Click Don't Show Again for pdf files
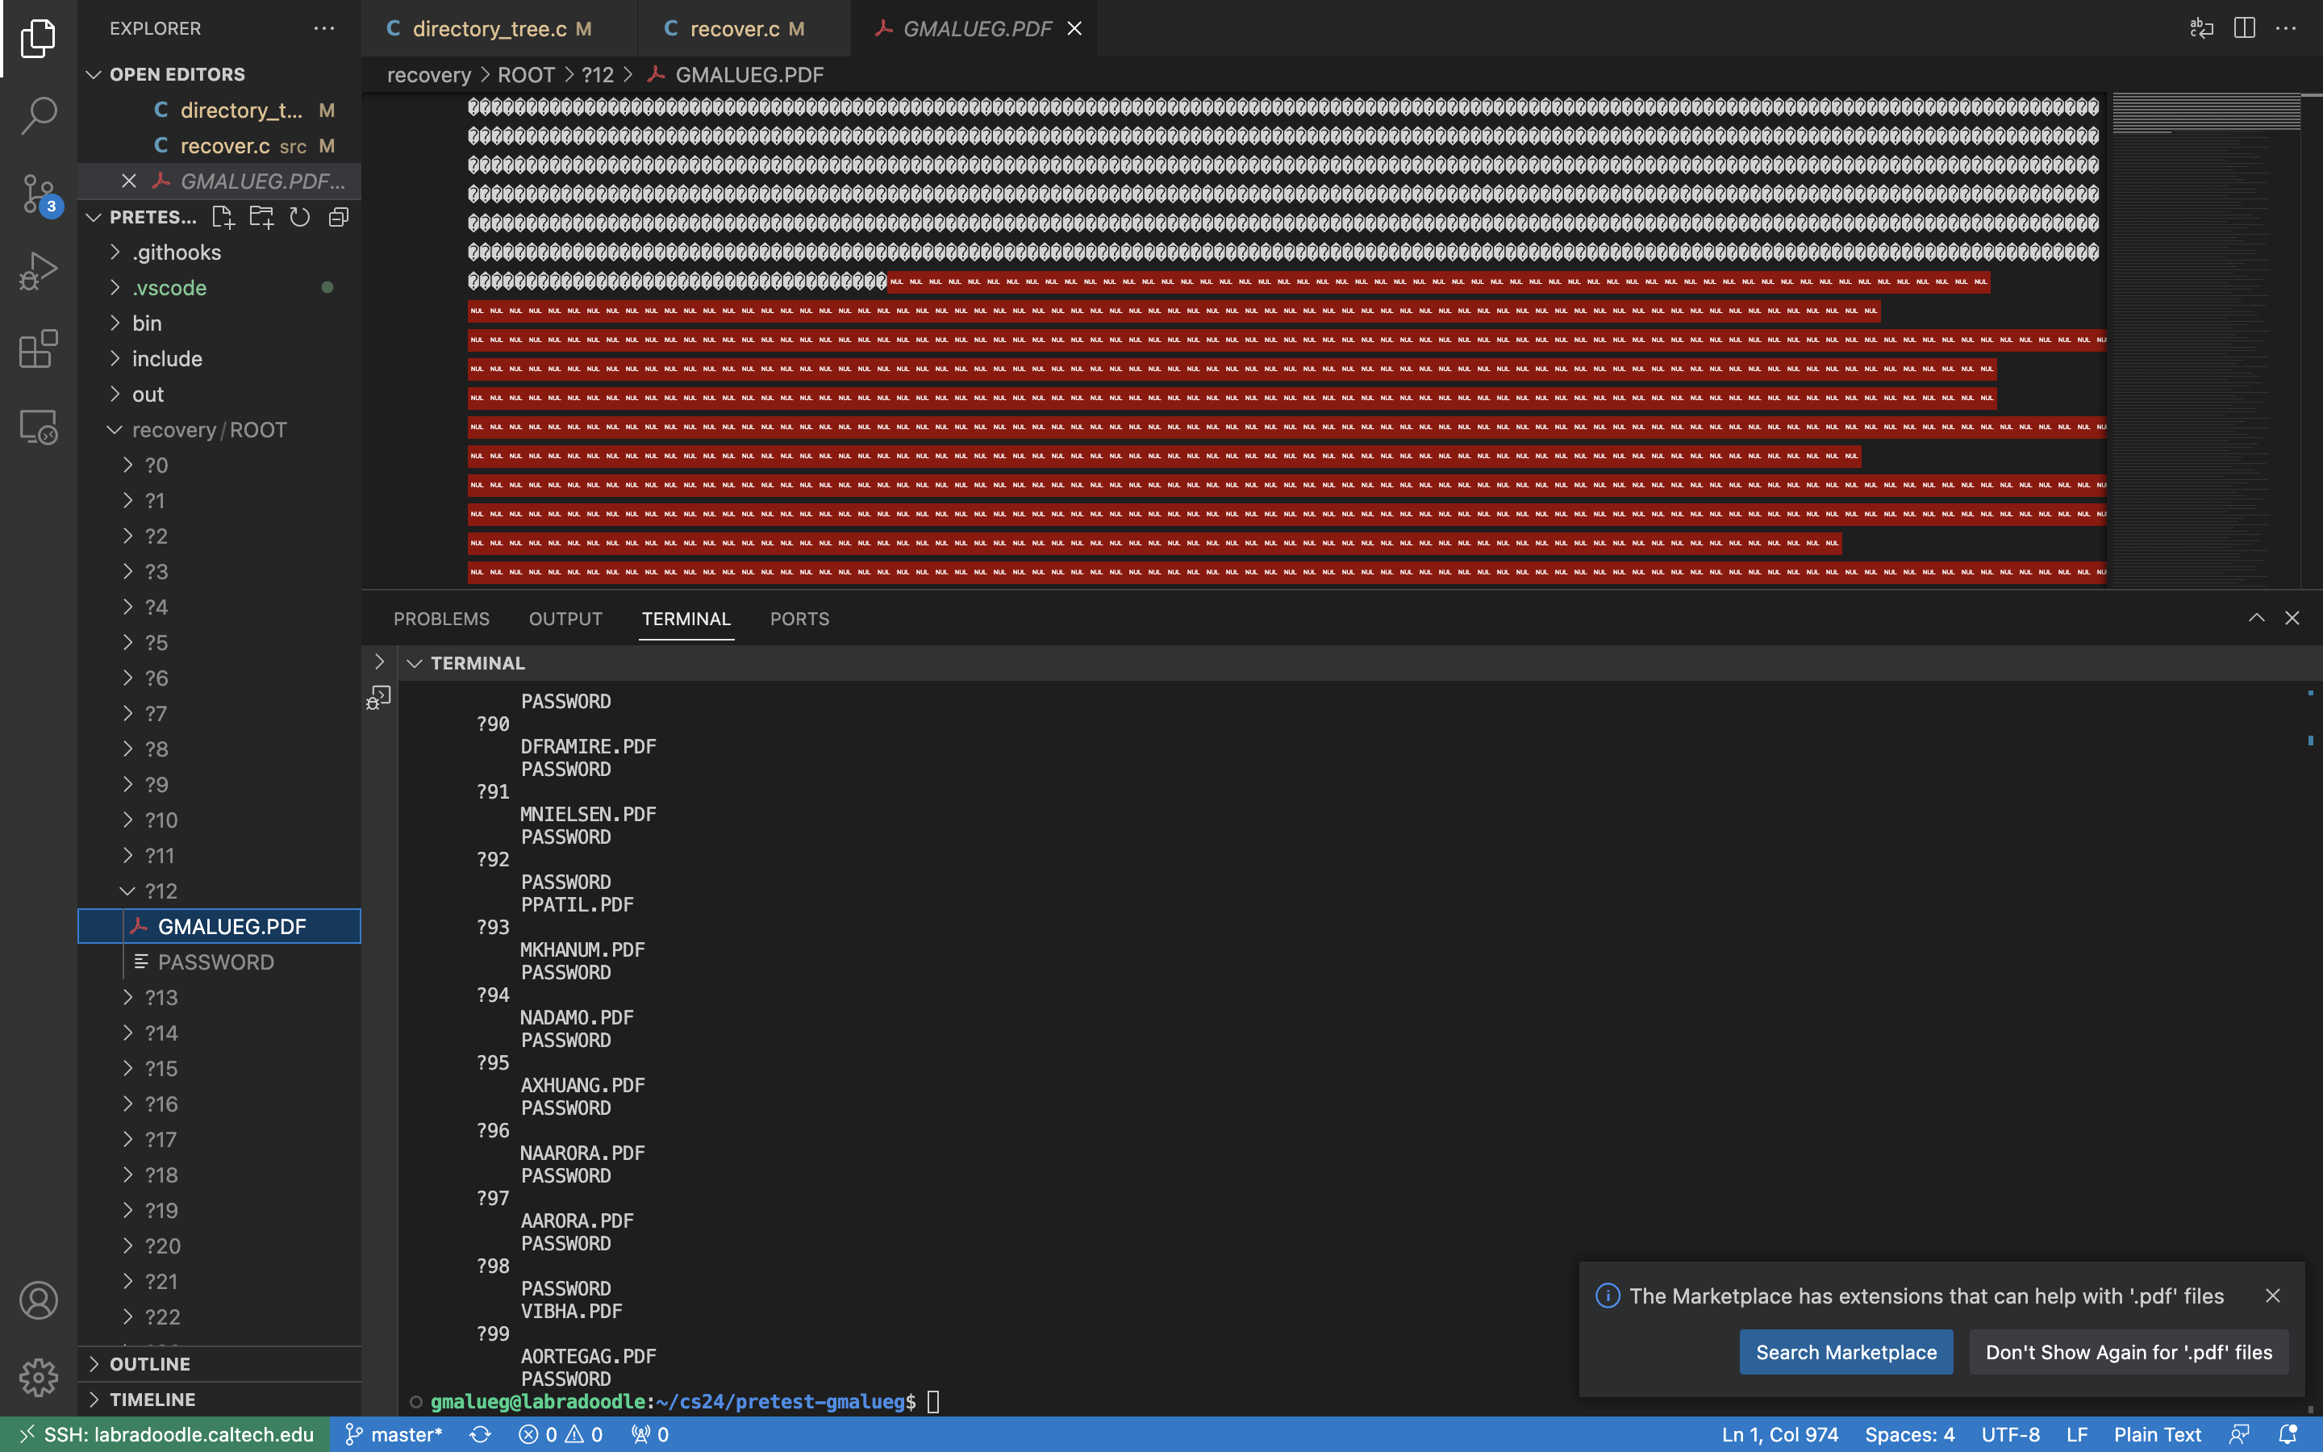 tap(2128, 1352)
